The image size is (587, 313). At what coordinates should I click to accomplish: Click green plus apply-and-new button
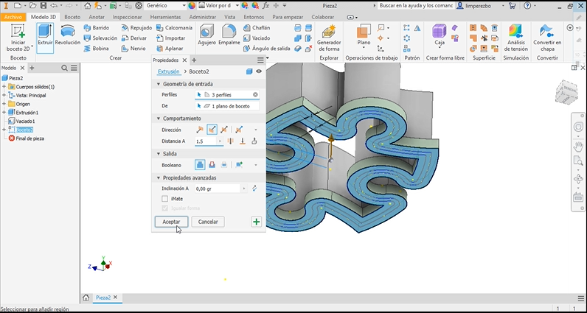[256, 222]
